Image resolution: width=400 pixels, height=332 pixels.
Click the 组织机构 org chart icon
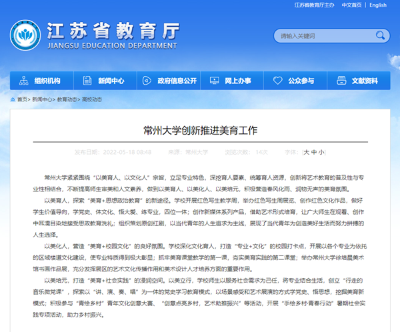tap(23, 81)
